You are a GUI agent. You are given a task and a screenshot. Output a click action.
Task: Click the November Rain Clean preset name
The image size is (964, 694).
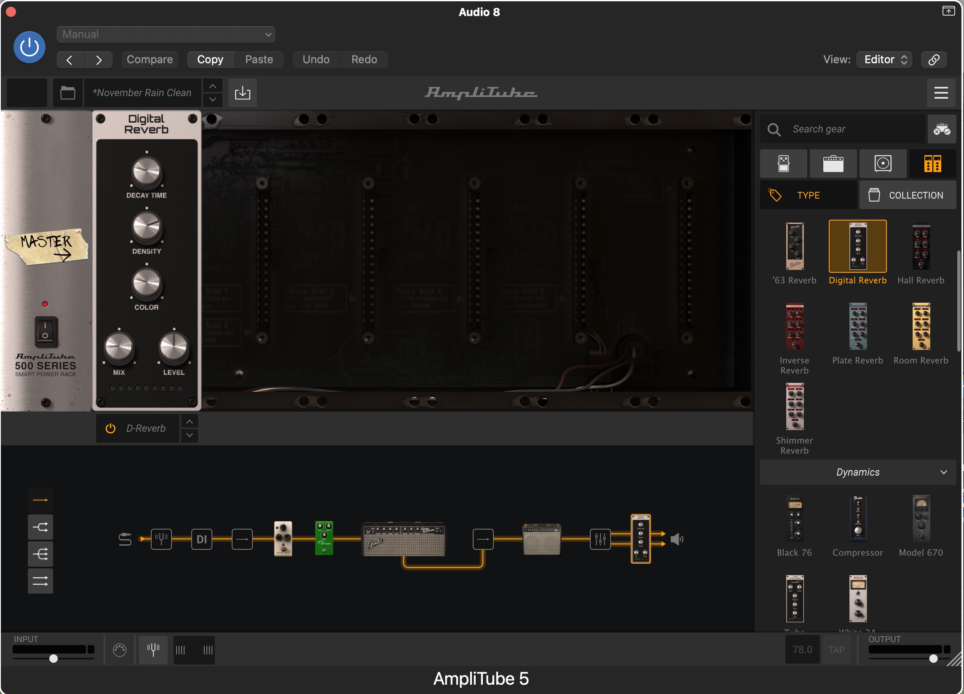pos(142,93)
